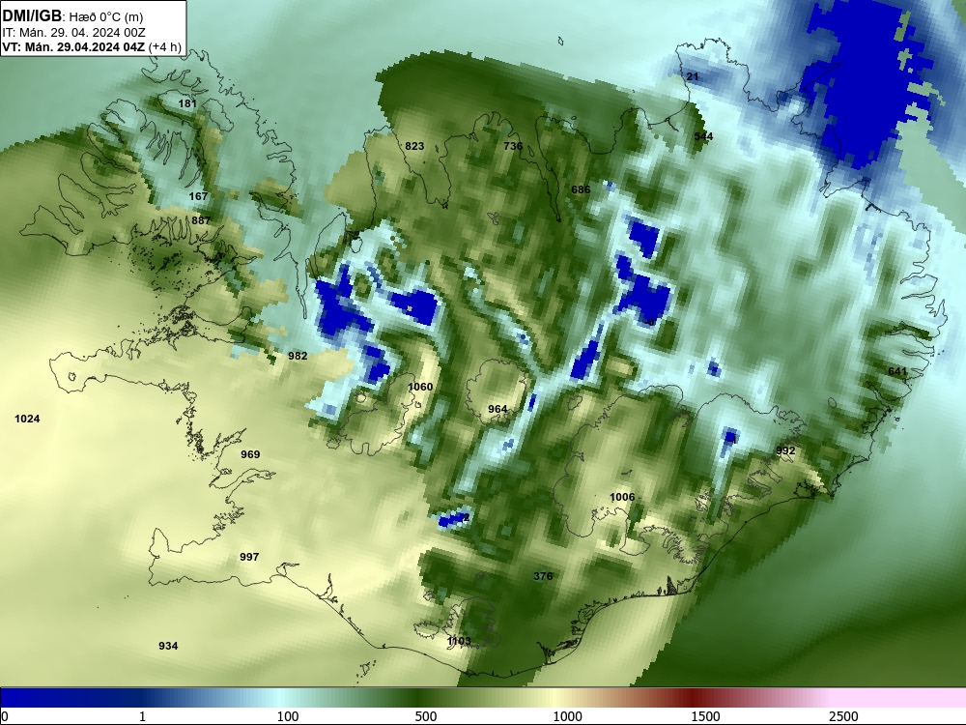Click the DMI/IGB title text in legend box

pos(32,16)
